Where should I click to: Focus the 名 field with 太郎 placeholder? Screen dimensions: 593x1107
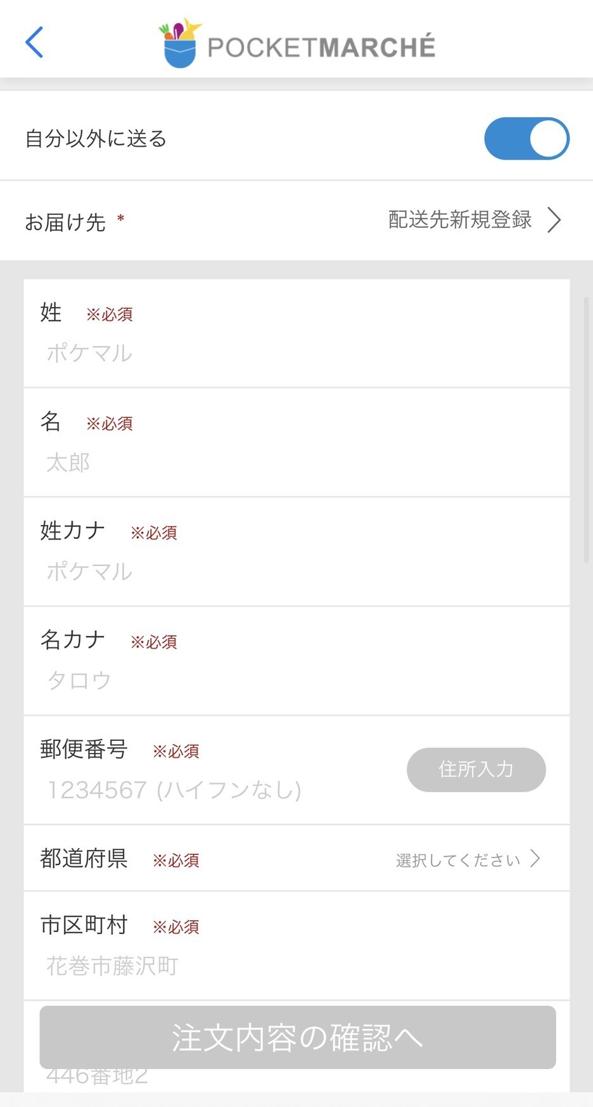point(296,462)
